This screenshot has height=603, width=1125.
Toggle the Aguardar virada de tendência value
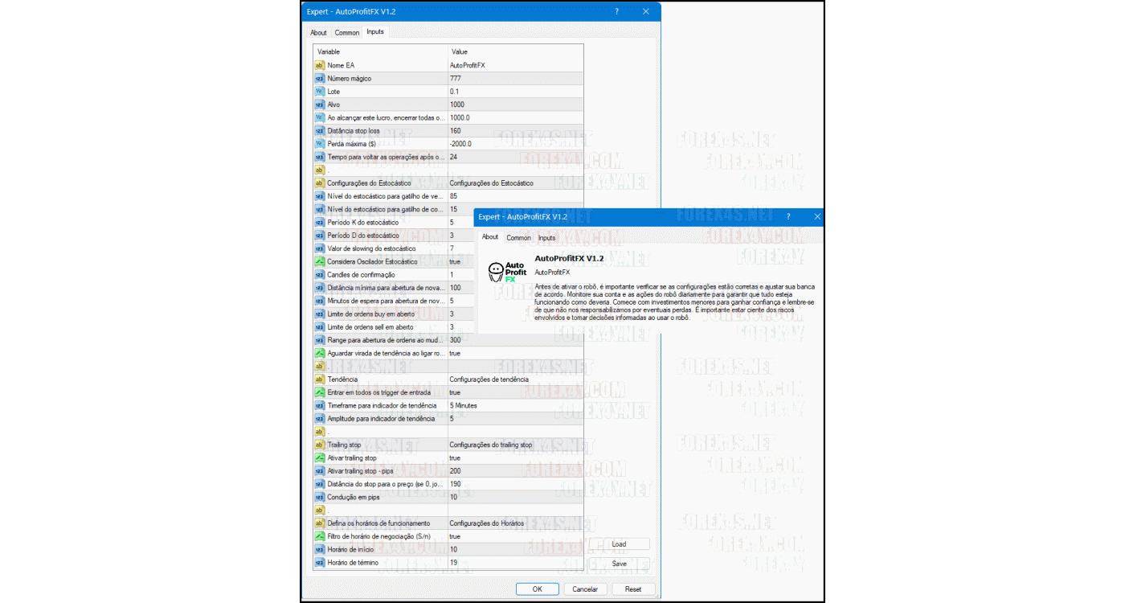coord(455,354)
